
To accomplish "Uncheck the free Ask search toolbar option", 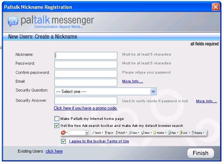I will [x=57, y=125].
